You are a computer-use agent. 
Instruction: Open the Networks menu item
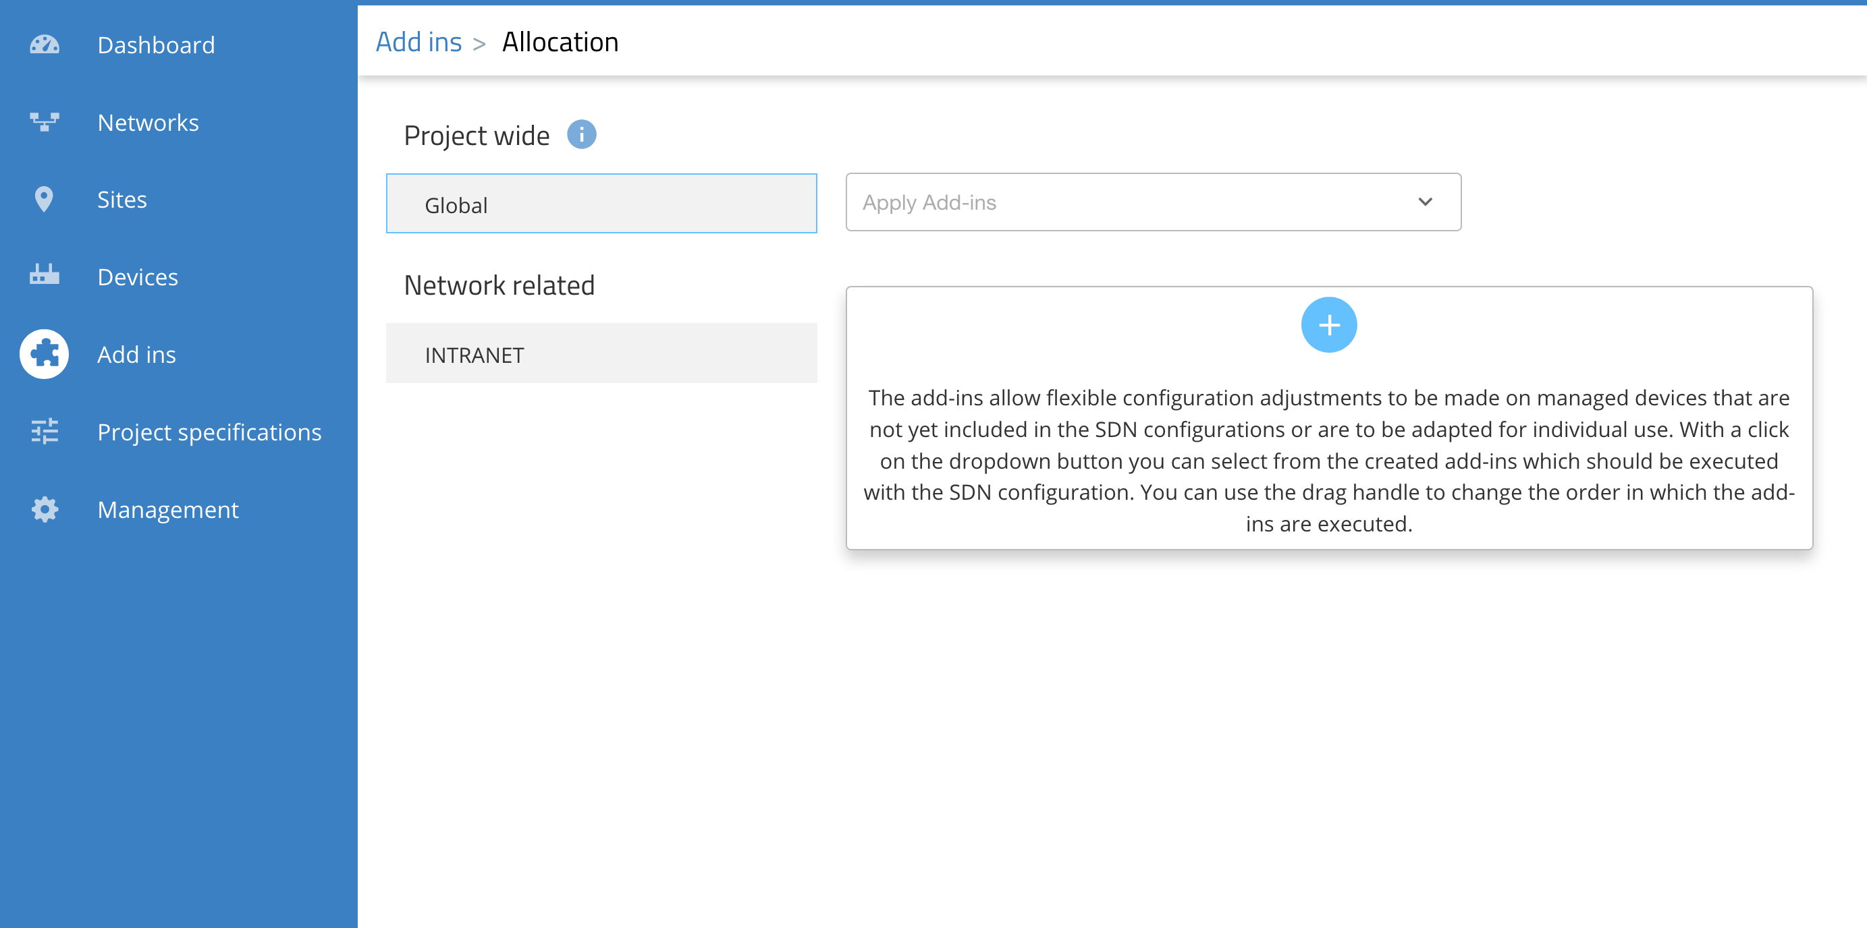[x=148, y=123]
